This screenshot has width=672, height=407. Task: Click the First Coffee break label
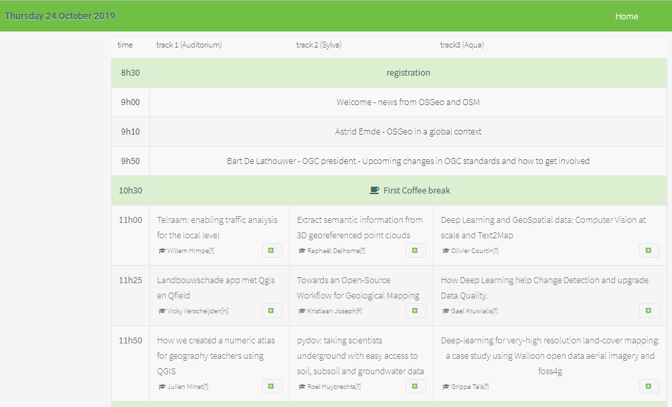point(416,190)
